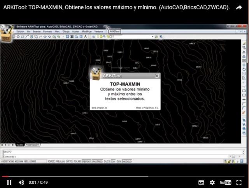The image size is (249, 188).
Task: Select the Ellipse draw tool
Action: (45, 37)
